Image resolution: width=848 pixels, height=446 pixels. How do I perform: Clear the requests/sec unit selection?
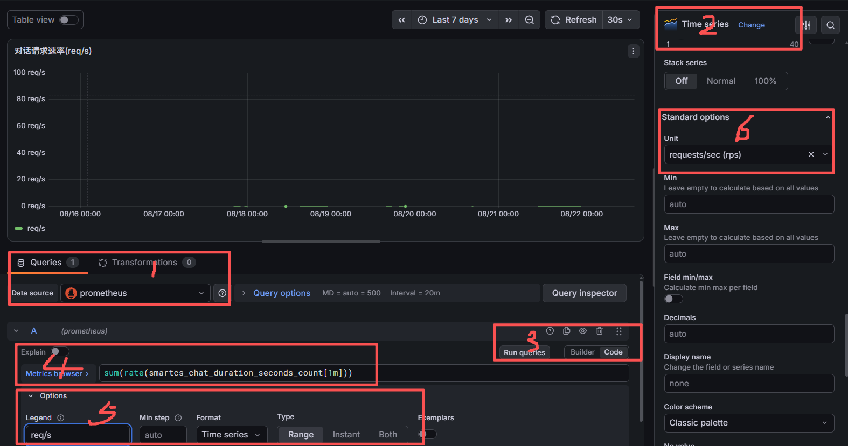click(811, 154)
